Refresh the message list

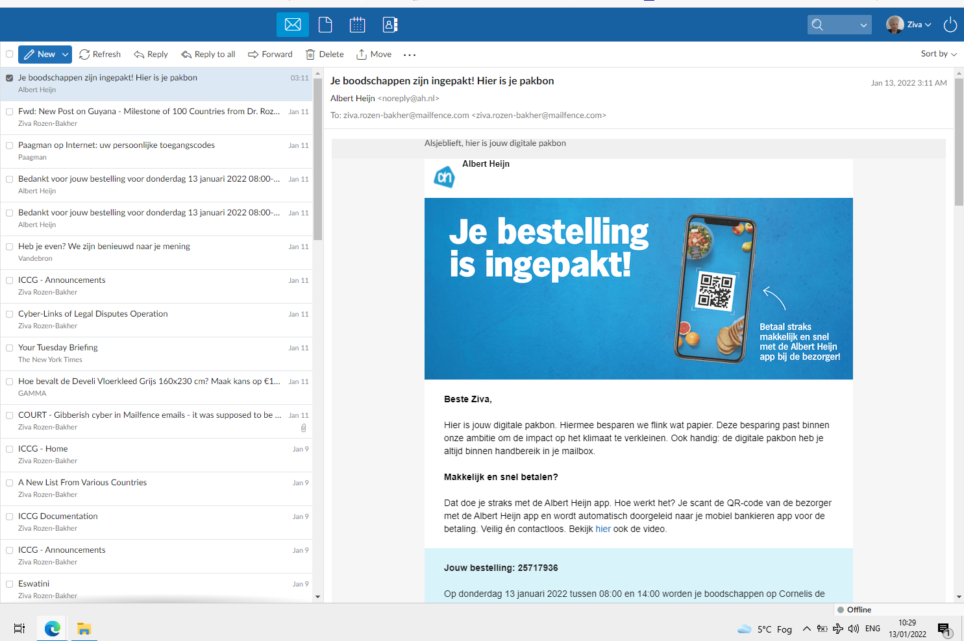(100, 54)
